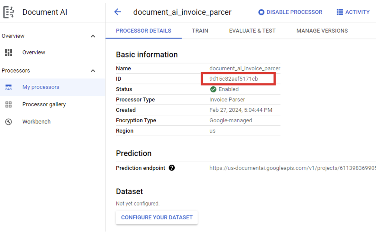Open the Activity panel button
The height and width of the screenshot is (232, 376).
(x=353, y=12)
